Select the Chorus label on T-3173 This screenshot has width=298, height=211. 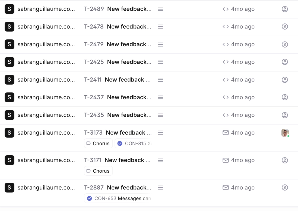pyautogui.click(x=98, y=144)
